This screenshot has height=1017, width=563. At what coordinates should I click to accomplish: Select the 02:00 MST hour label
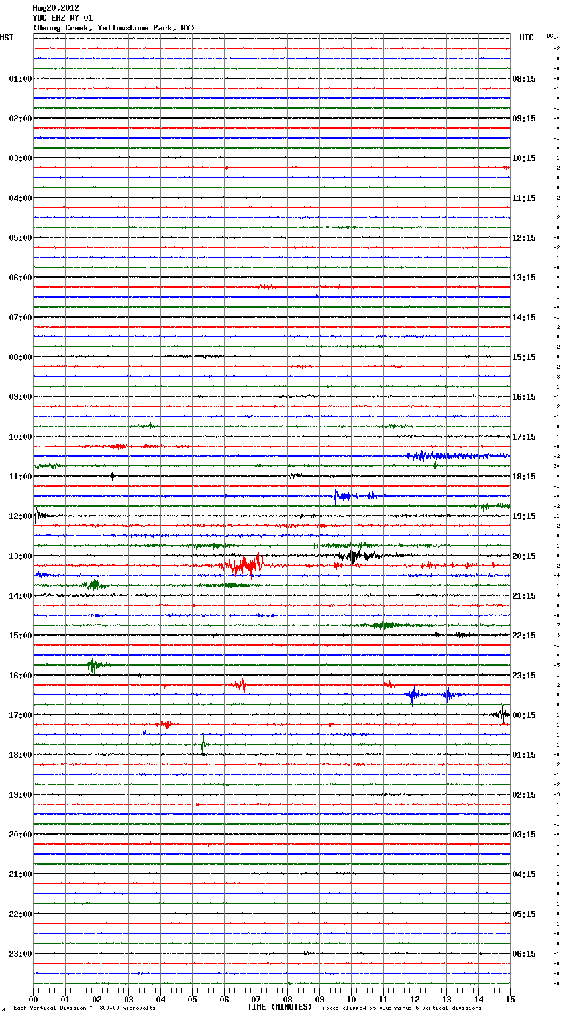tap(21, 119)
